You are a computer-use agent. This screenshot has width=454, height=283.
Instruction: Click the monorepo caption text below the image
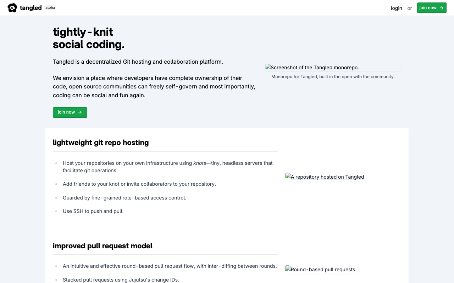click(x=333, y=76)
